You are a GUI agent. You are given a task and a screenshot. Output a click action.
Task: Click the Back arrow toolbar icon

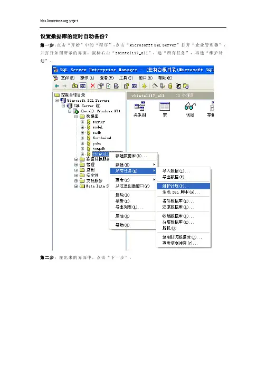(x=57, y=86)
